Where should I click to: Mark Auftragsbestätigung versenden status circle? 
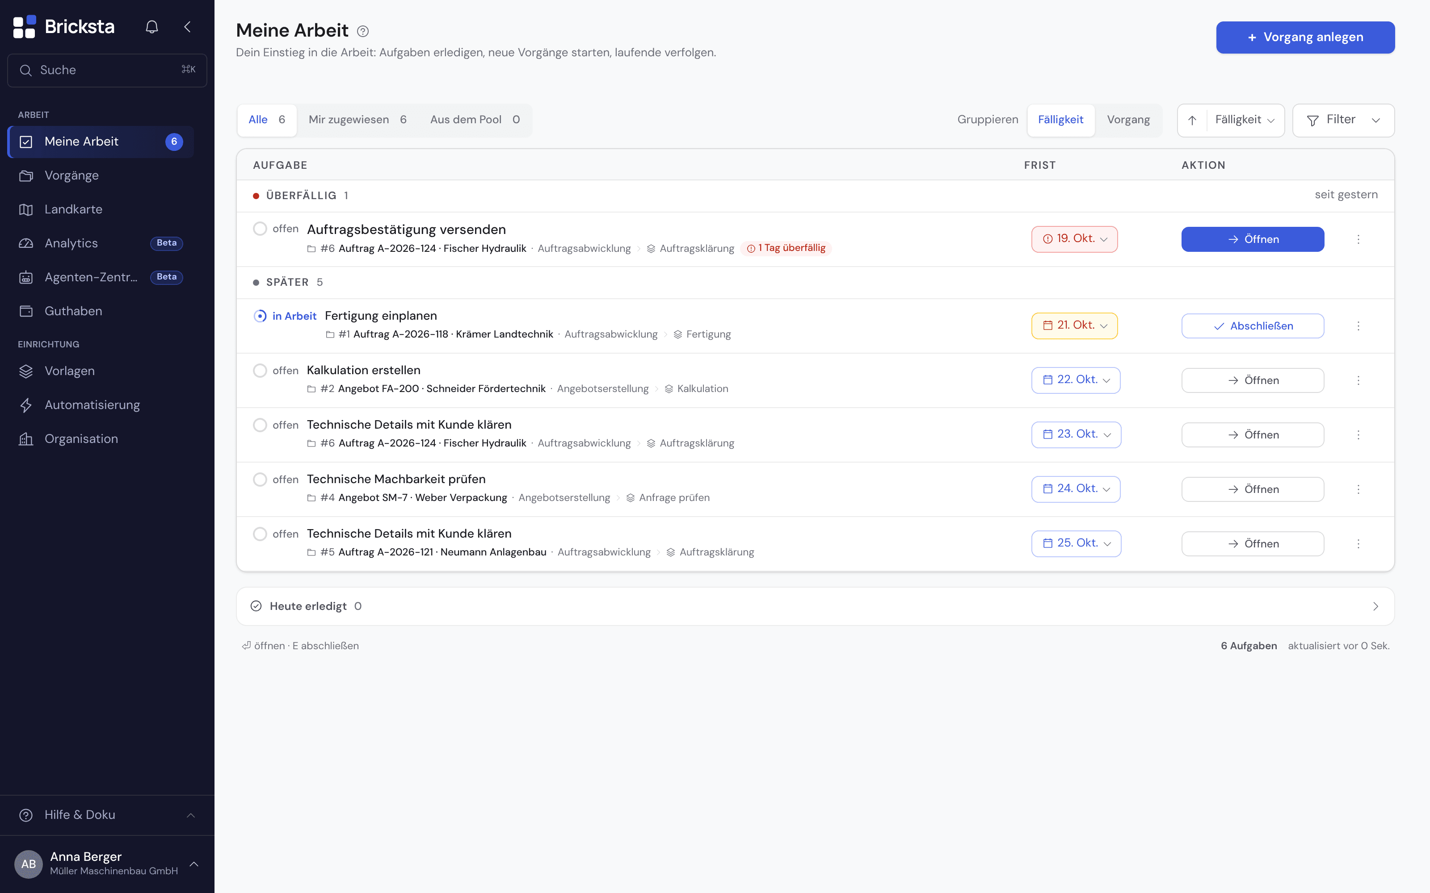pos(260,229)
